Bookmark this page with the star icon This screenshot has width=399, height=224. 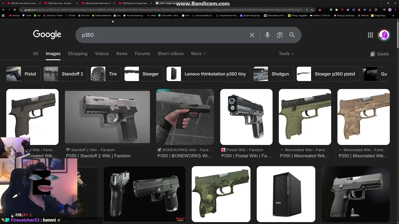[x=312, y=10]
